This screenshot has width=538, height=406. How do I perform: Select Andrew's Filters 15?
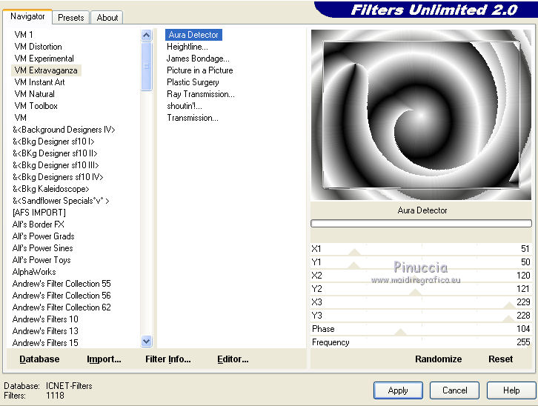pyautogui.click(x=45, y=343)
